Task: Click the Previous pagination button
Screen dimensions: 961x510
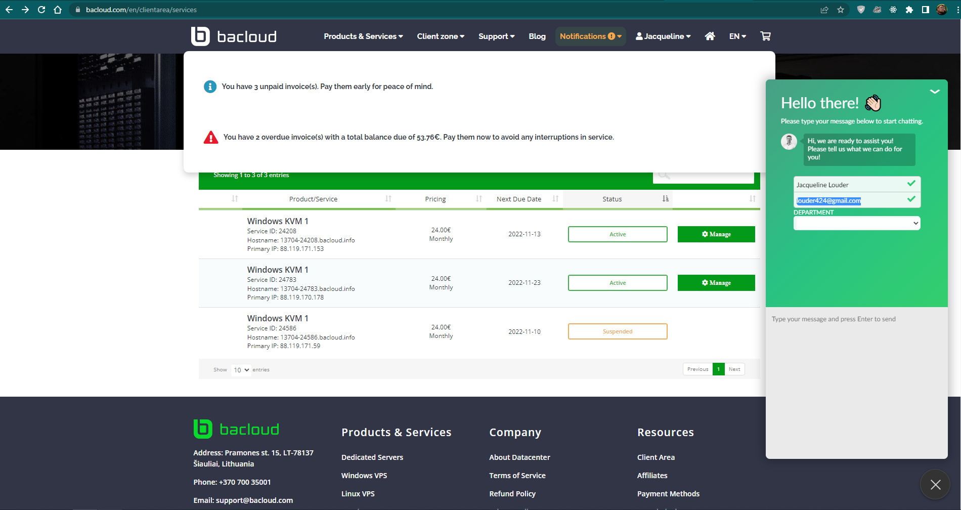Action: [x=697, y=369]
